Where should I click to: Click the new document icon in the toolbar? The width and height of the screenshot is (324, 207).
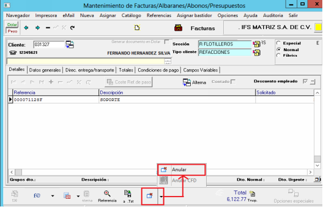(137, 27)
